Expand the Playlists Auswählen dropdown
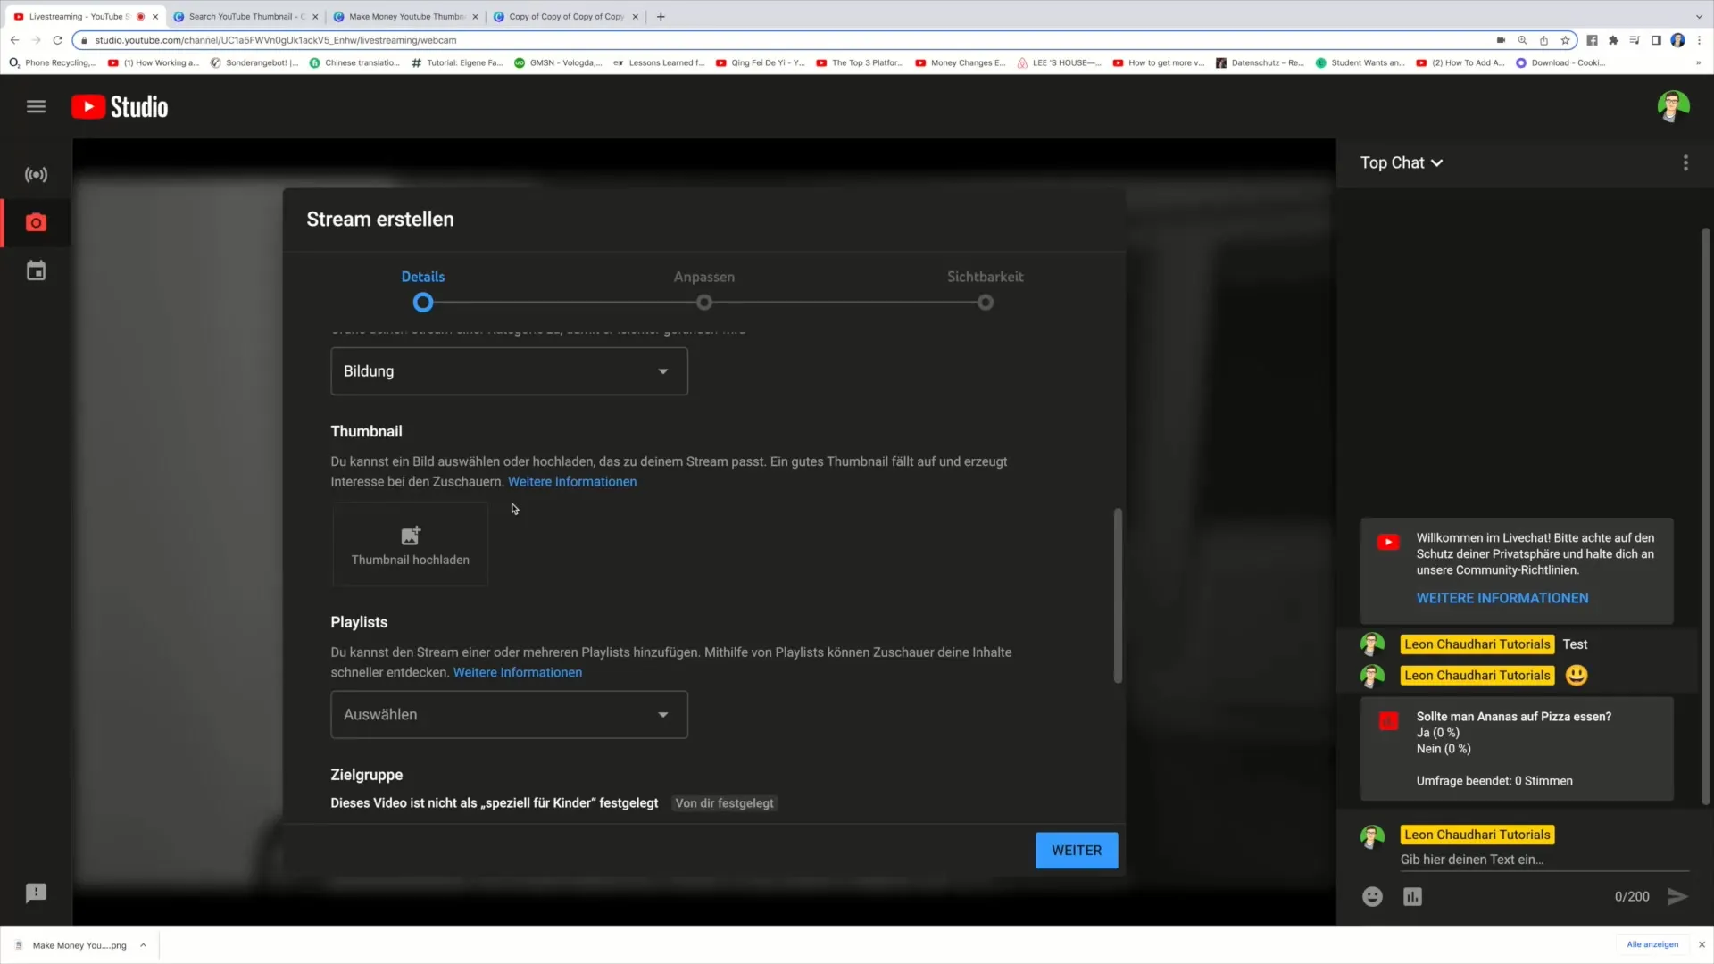 [509, 714]
